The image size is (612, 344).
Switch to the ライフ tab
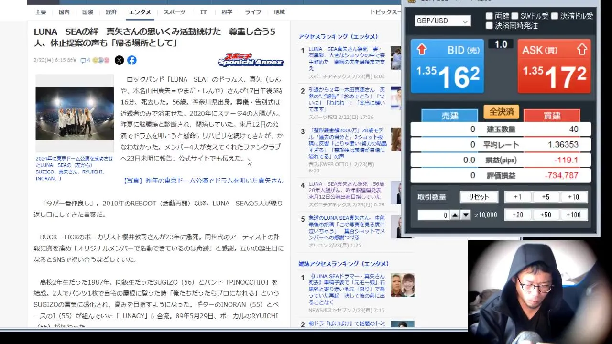click(x=253, y=12)
